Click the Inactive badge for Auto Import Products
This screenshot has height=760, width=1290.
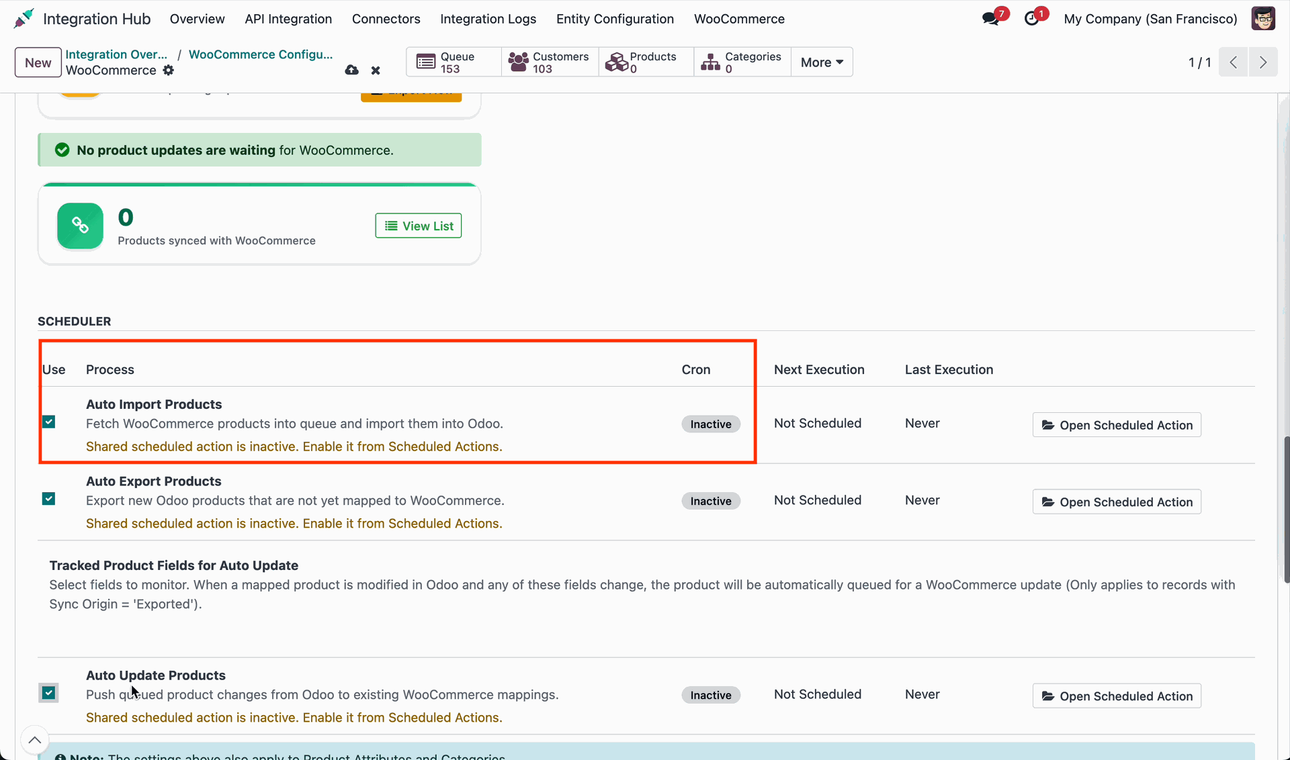coord(711,424)
